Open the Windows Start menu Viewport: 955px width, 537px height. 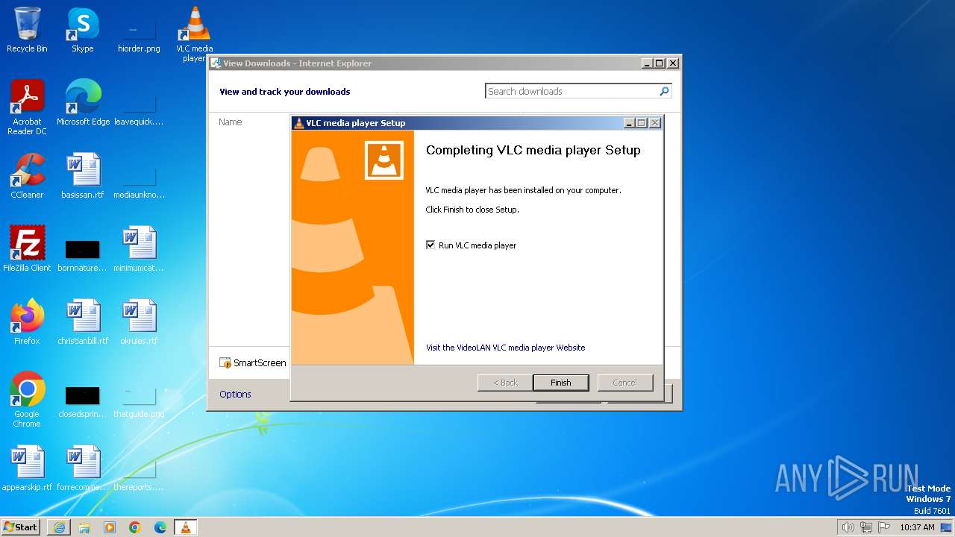click(x=20, y=527)
